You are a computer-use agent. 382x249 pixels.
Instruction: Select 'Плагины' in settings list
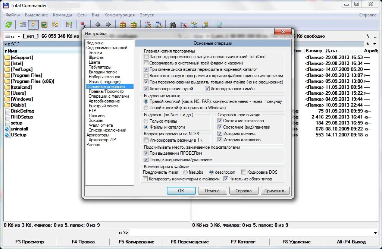97,116
